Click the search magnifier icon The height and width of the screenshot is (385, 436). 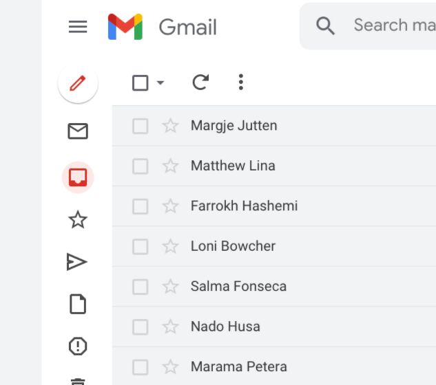[x=325, y=26]
